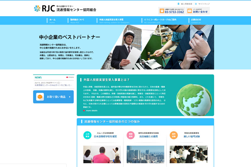Viewport: 251px width, 167px height.
Task: Click the city skyline photo thumbnail
Action: (145, 154)
